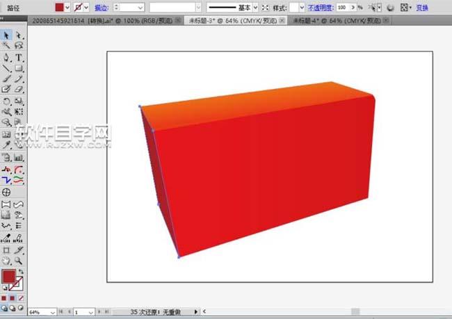Screen dimensions: 452x319
Task: Activate the stroke box in toolbox
Action: 18,284
